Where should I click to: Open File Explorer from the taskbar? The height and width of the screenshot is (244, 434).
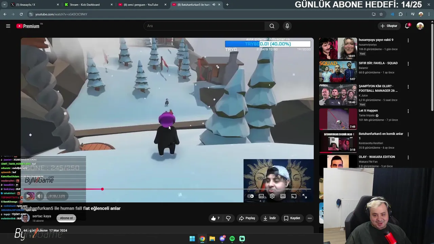click(212, 239)
